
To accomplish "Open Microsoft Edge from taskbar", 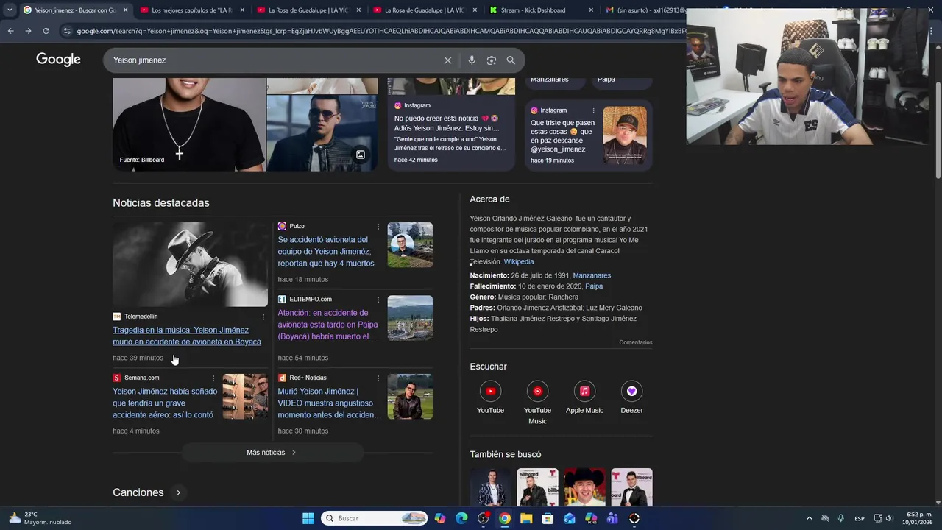I will (x=461, y=518).
